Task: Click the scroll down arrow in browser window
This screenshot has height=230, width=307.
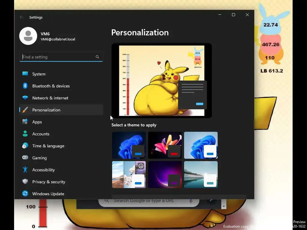Action: point(224,206)
